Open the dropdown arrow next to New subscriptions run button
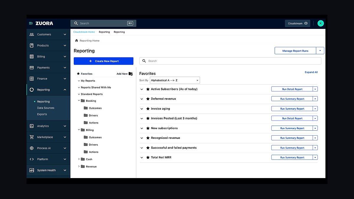Image resolution: width=354 pixels, height=199 pixels. point(315,128)
